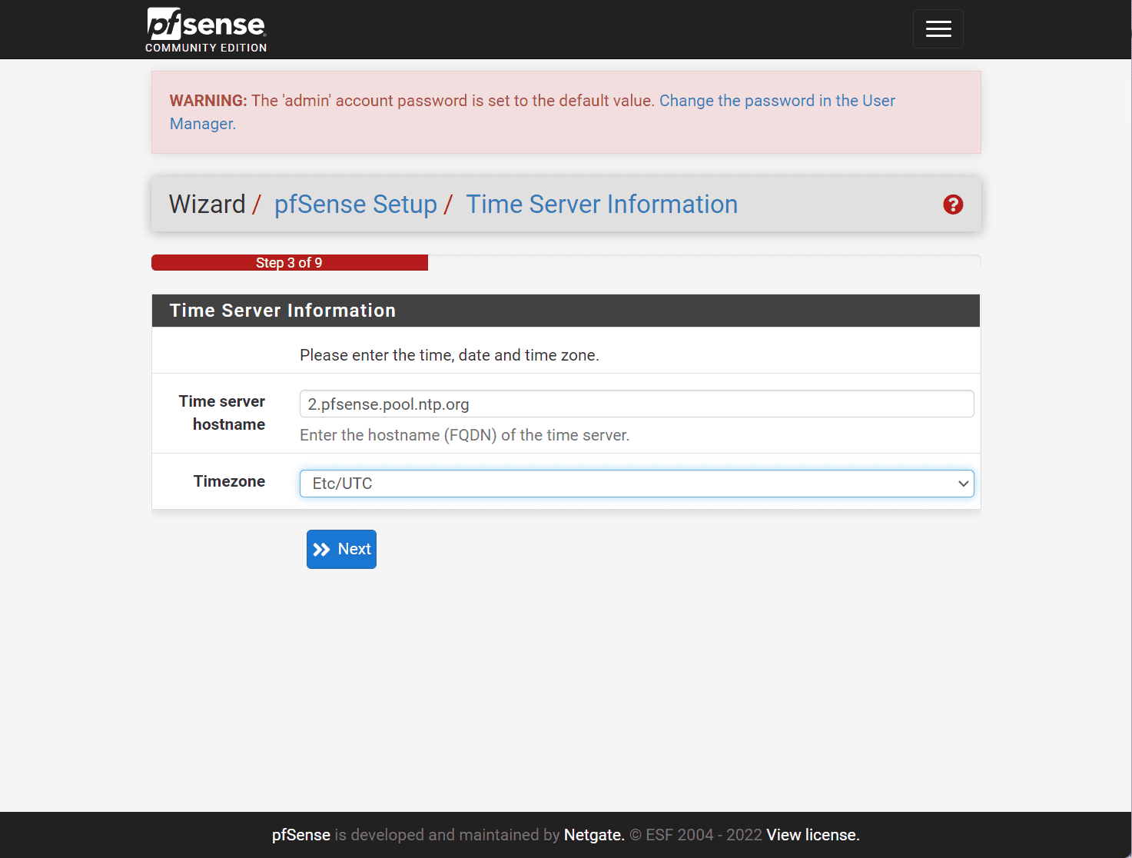
Task: Click the 'Wizard' breadcrumb text
Action: [207, 205]
